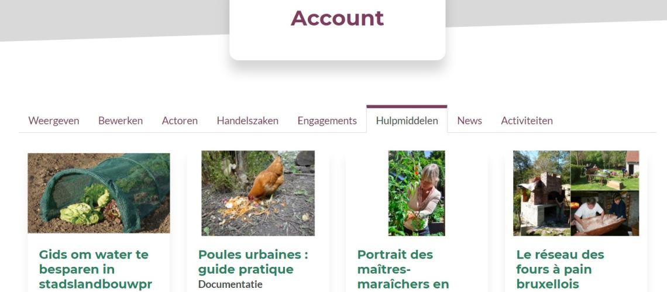The image size is (667, 292).
Task: Click the garden lawn photo in collage
Action: point(604,170)
